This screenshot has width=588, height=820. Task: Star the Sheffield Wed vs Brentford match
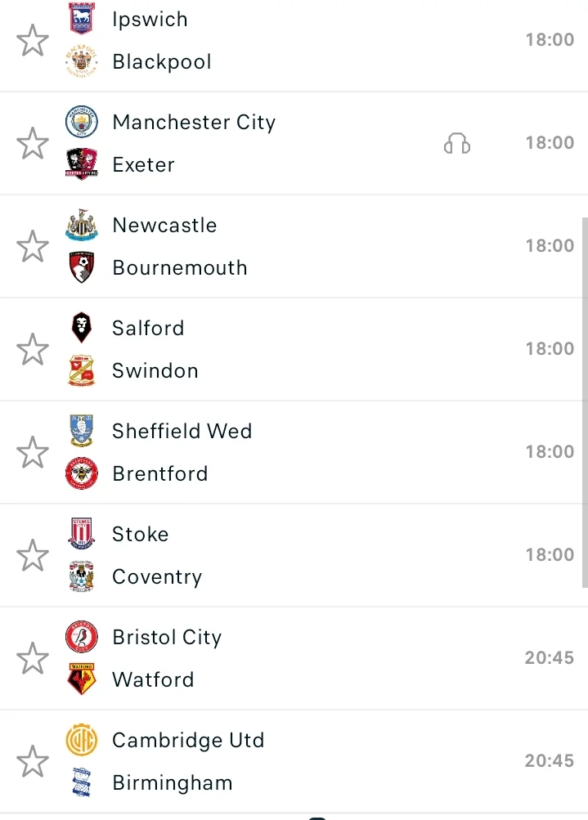pyautogui.click(x=33, y=452)
